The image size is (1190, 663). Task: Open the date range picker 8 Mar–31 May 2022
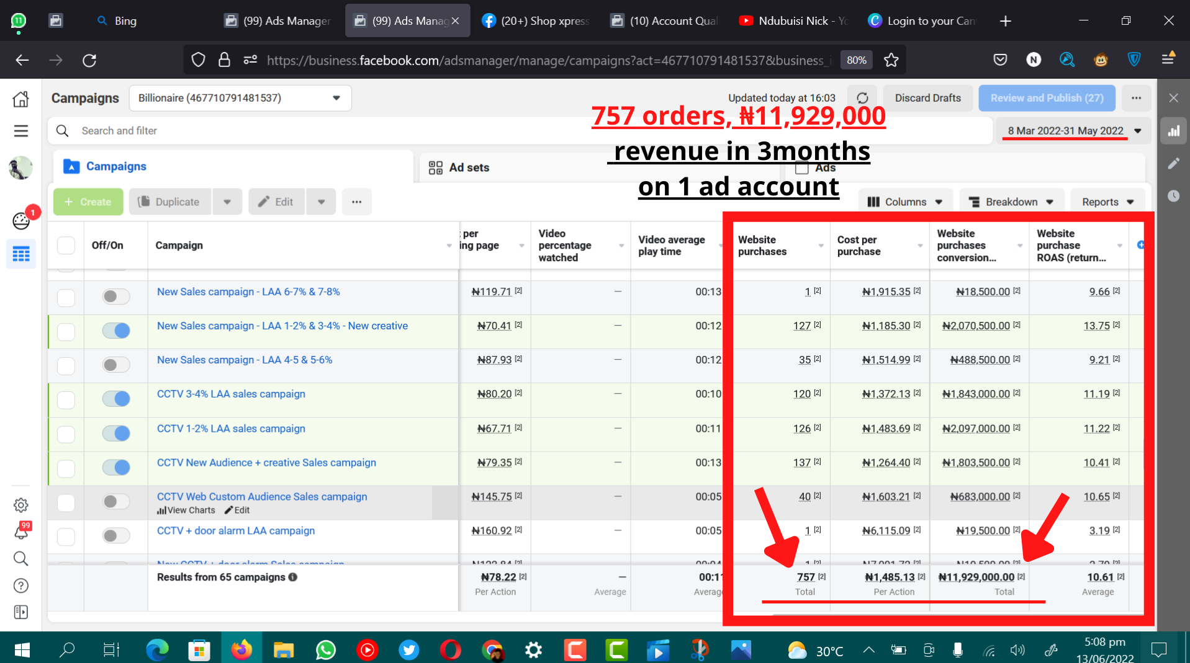click(1073, 131)
